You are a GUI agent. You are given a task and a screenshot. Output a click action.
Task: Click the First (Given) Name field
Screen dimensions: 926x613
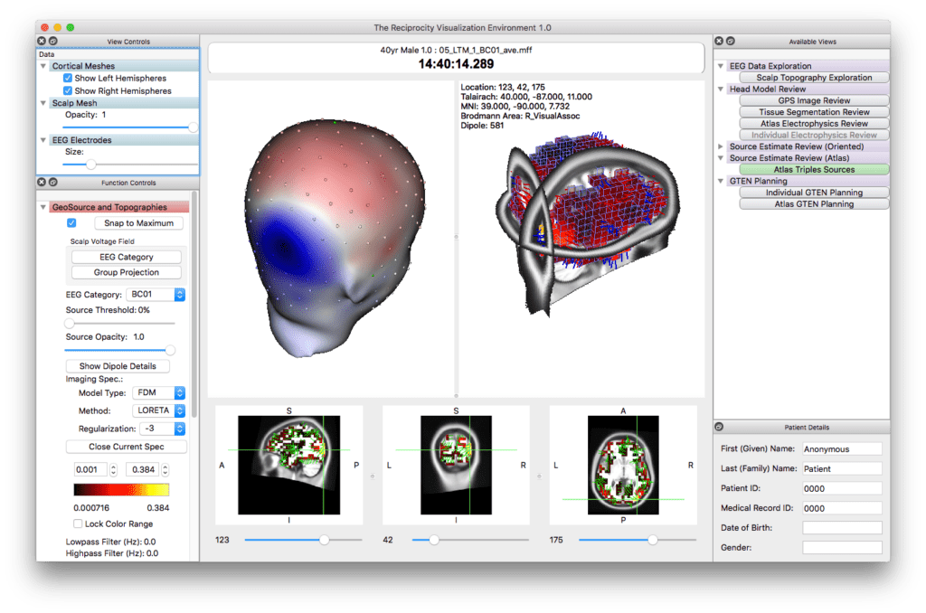(842, 448)
